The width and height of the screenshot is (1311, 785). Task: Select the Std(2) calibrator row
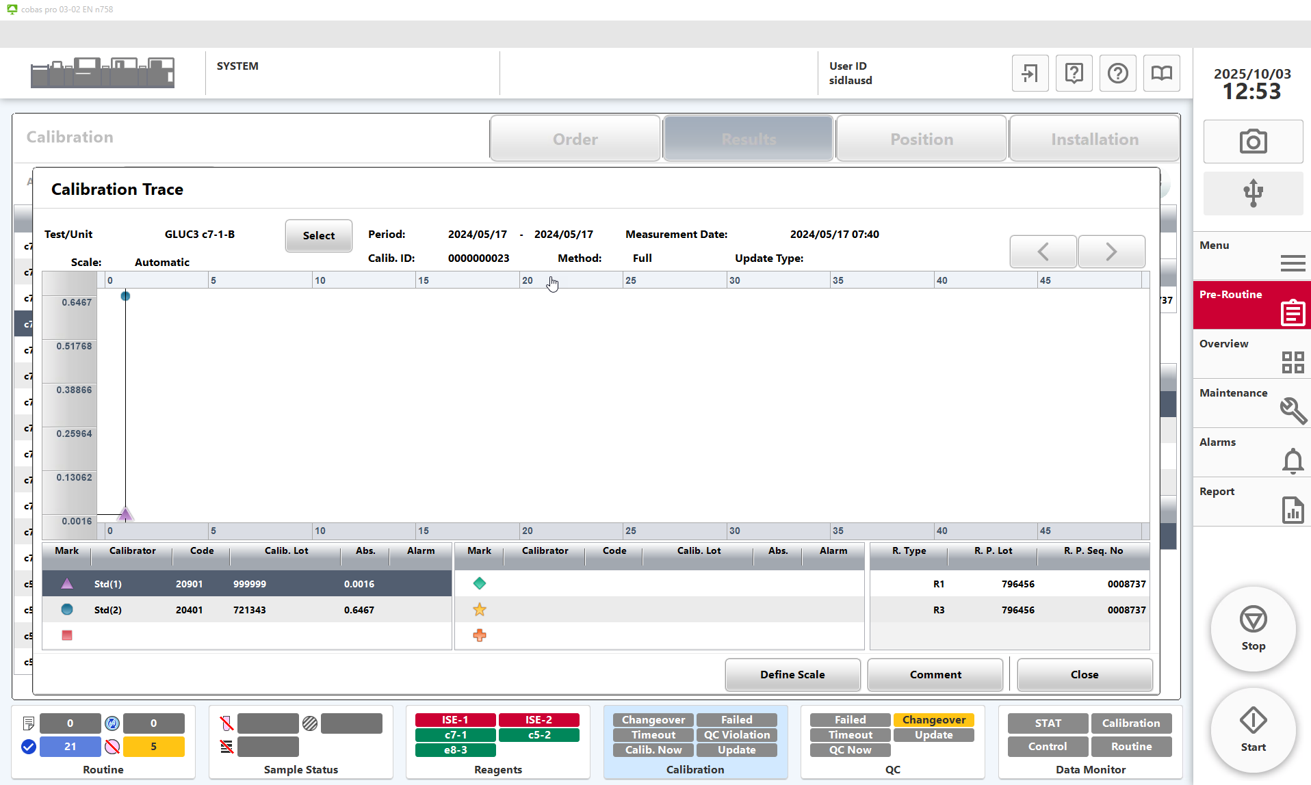pos(246,610)
